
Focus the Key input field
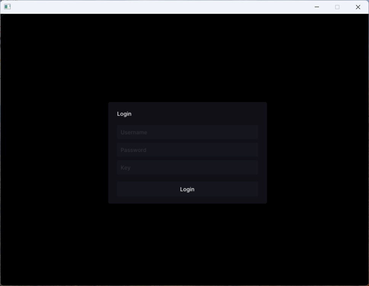187,167
